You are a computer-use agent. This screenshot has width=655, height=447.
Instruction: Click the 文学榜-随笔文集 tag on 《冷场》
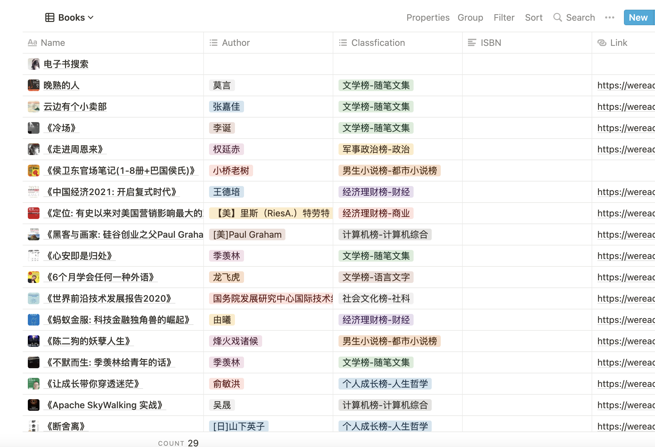pyautogui.click(x=376, y=128)
